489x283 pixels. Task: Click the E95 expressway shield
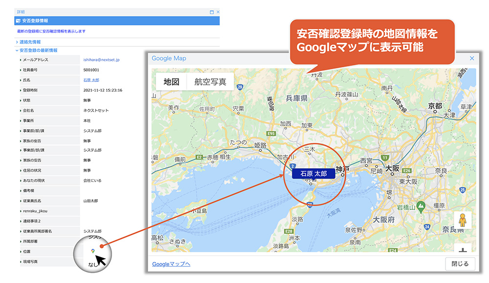[x=271, y=134]
